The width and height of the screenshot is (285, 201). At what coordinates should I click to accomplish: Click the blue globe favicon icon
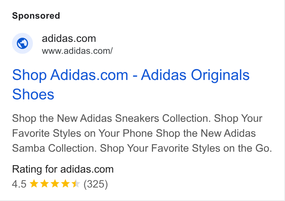tap(22, 43)
